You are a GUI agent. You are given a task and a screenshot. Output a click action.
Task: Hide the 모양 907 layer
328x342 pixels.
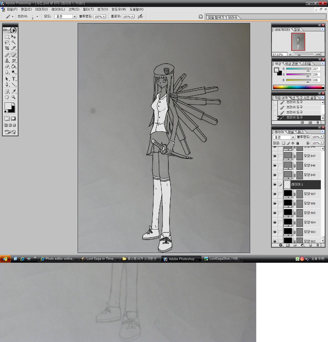[275, 194]
